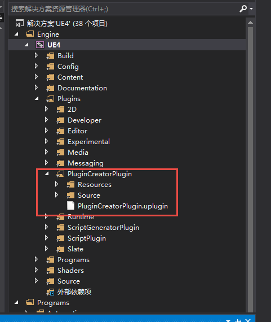Expand Programs folder under UE4 project
The width and height of the screenshot is (271, 322).
pos(36,259)
